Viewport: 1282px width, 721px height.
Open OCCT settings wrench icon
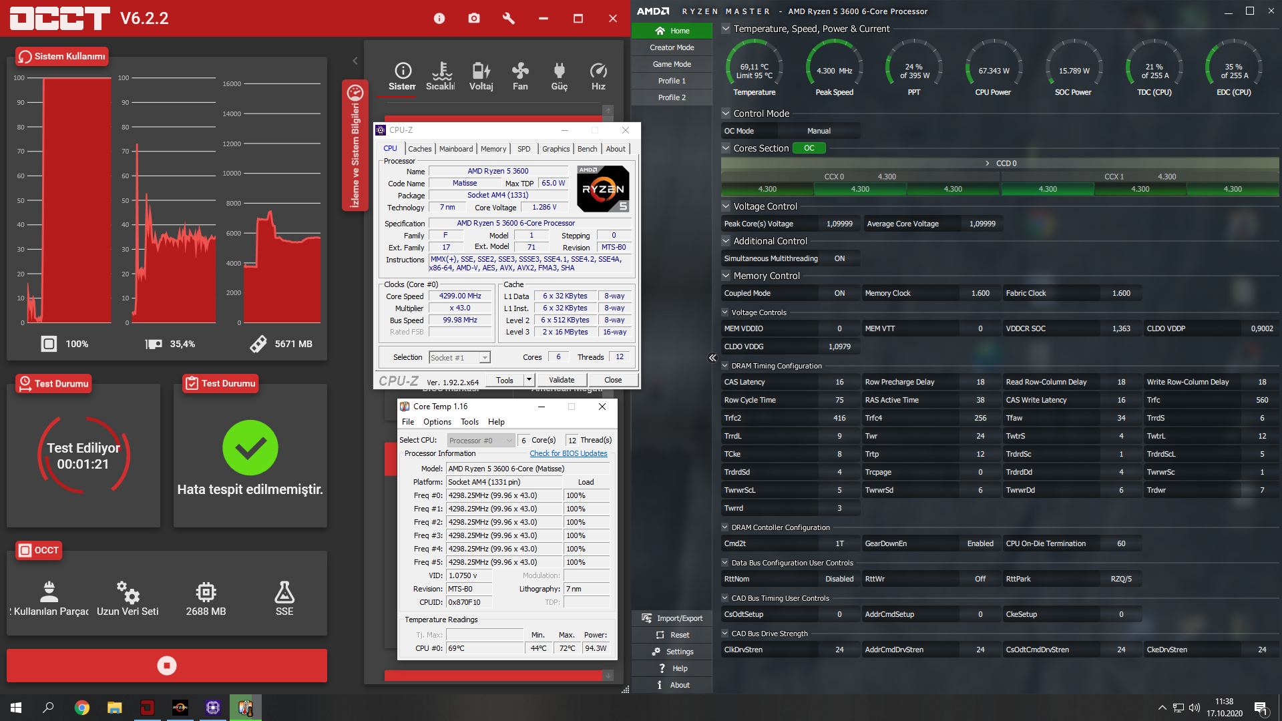click(x=509, y=19)
